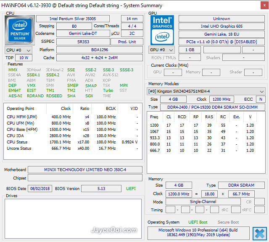Click the green UEFI label
This screenshot has width=269, height=242.
[x=131, y=189]
